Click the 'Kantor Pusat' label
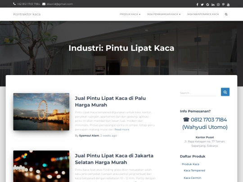This screenshot has height=182, width=243. [x=205, y=137]
